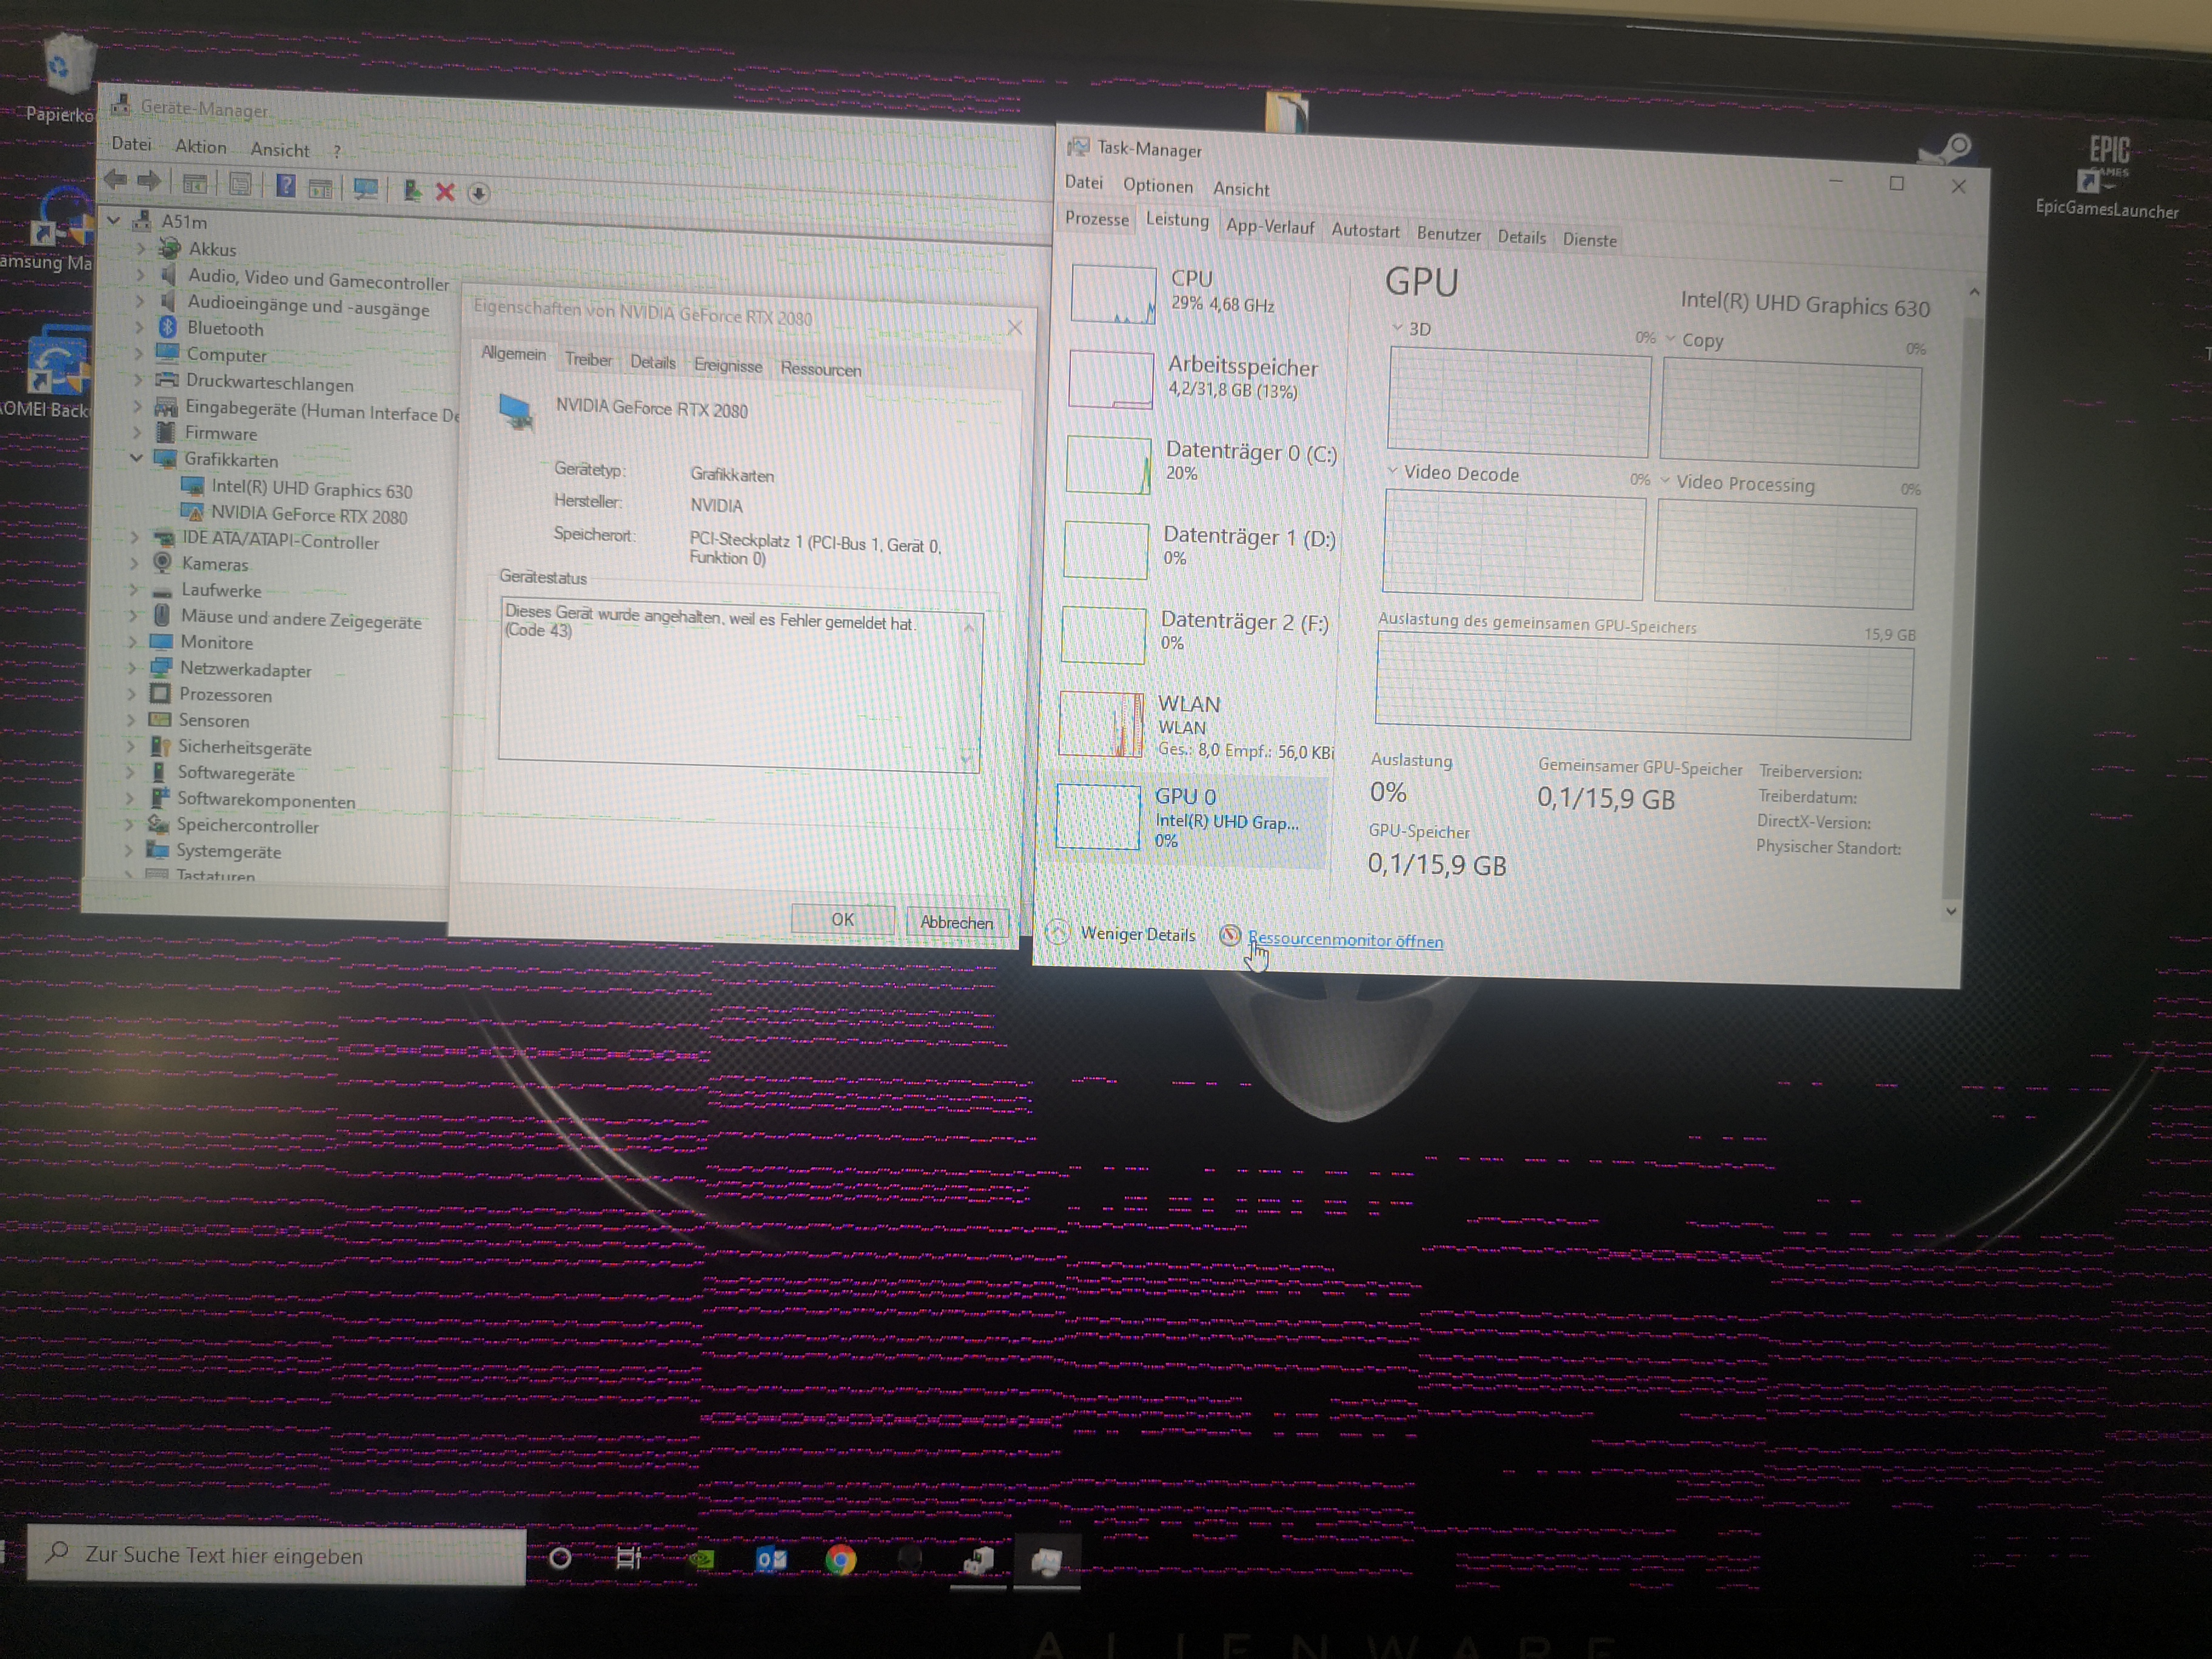2212x1659 pixels.
Task: Collapse the Grafikkarten tree node
Action: 136,457
